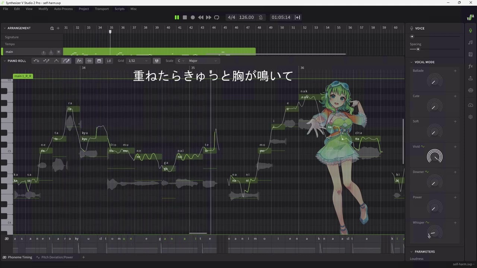Switch to Pitch Deviation/Power tab

54,257
